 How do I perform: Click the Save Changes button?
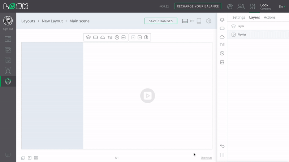tap(161, 21)
